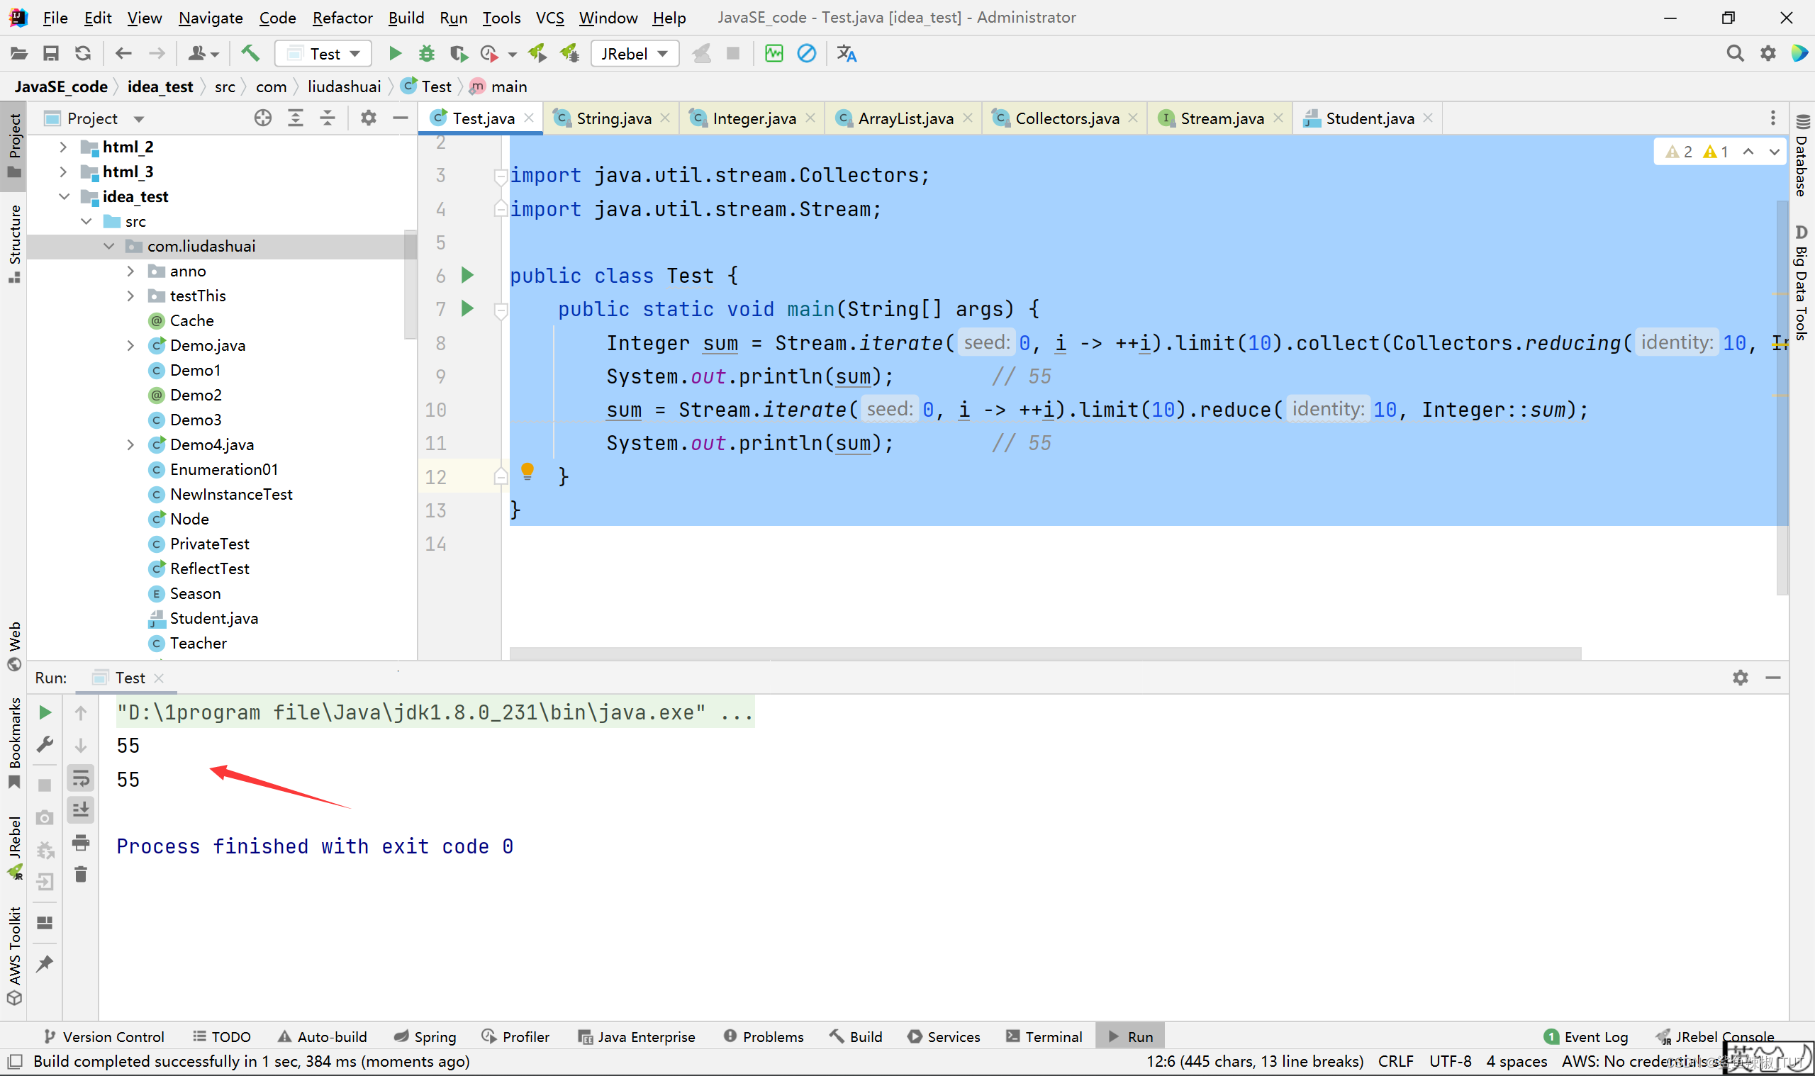
Task: Open Run panel settings gear
Action: coord(1741,678)
